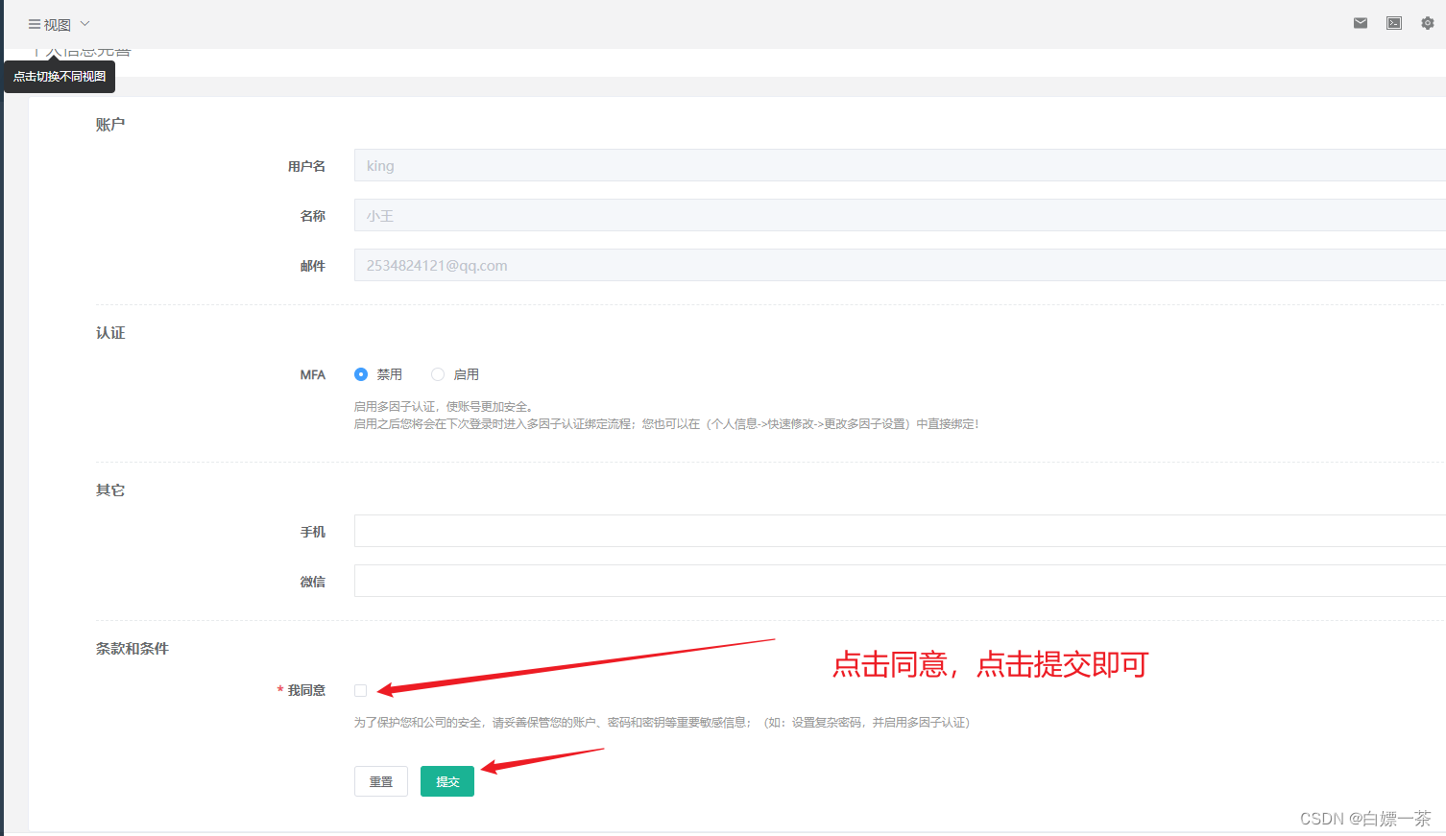
Task: Click the 用户名 field label
Action: [306, 166]
